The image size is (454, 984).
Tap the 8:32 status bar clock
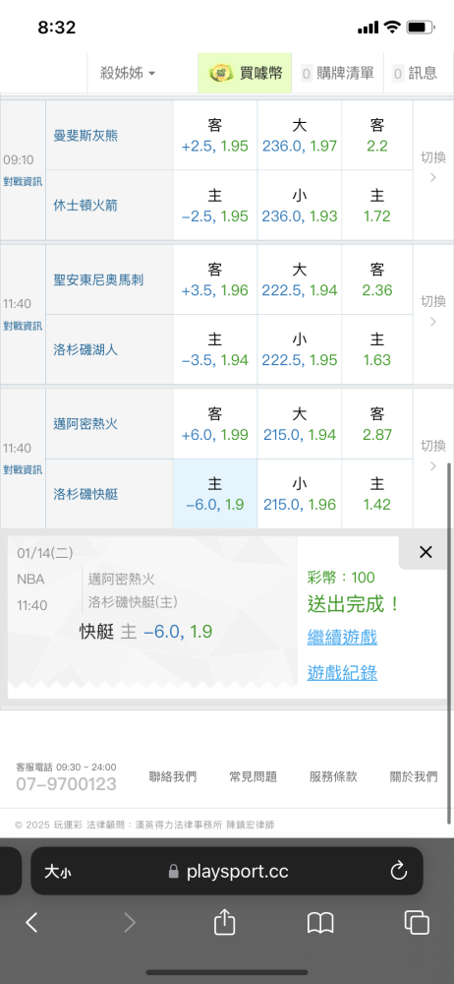pos(56,28)
